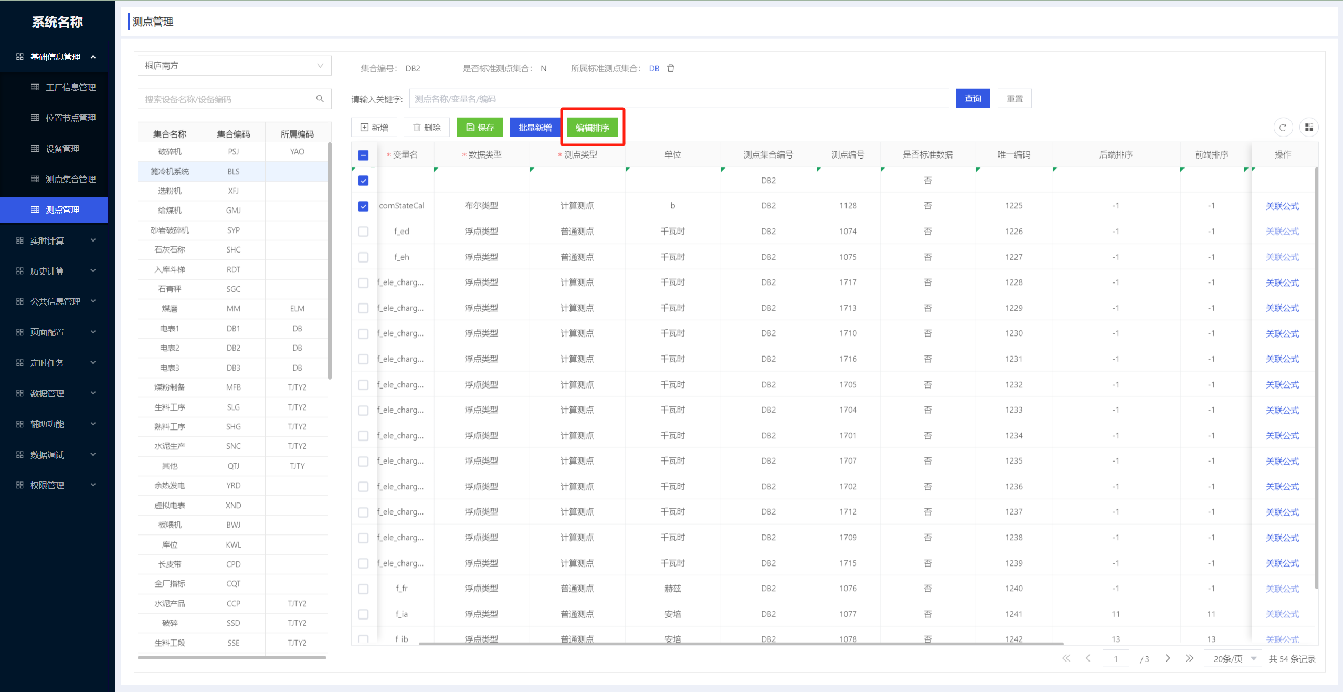Image resolution: width=1343 pixels, height=692 pixels.
Task: Click the 设备管理 table icon
Action: 35,149
